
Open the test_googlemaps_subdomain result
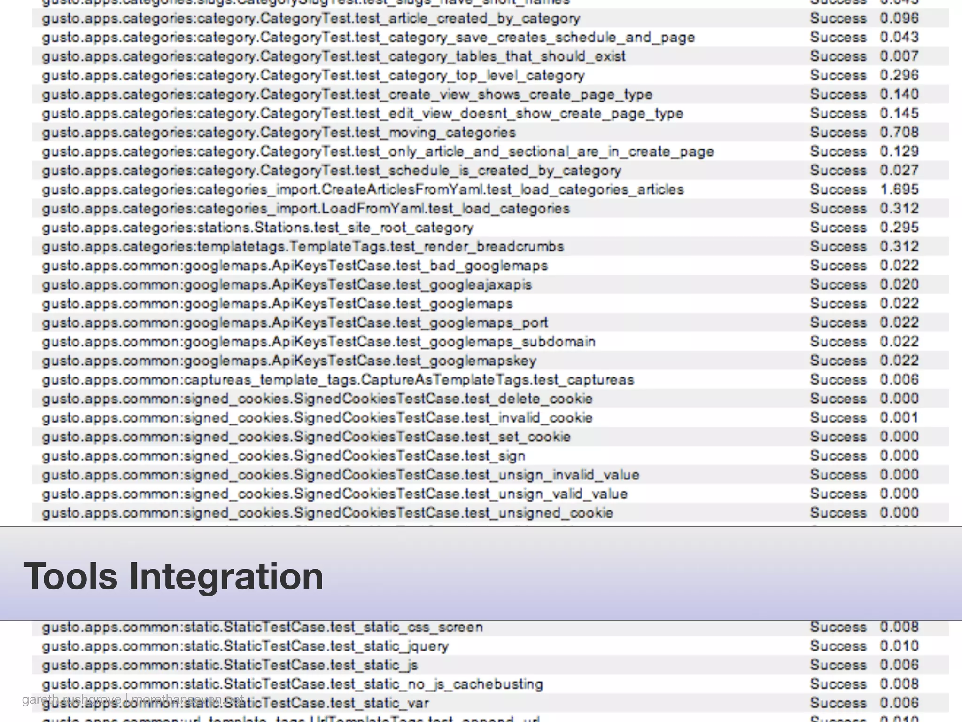pyautogui.click(x=318, y=342)
